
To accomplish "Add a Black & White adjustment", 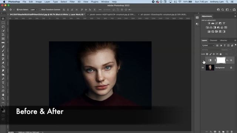I will 214,27.
